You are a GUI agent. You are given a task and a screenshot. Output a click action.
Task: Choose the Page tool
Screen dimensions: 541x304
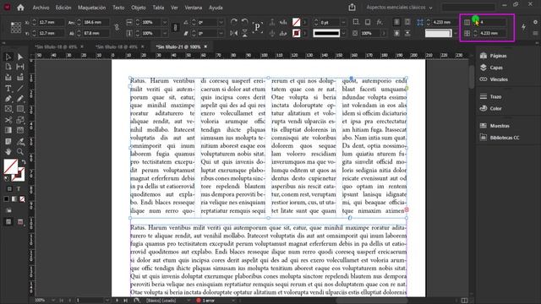click(8, 67)
